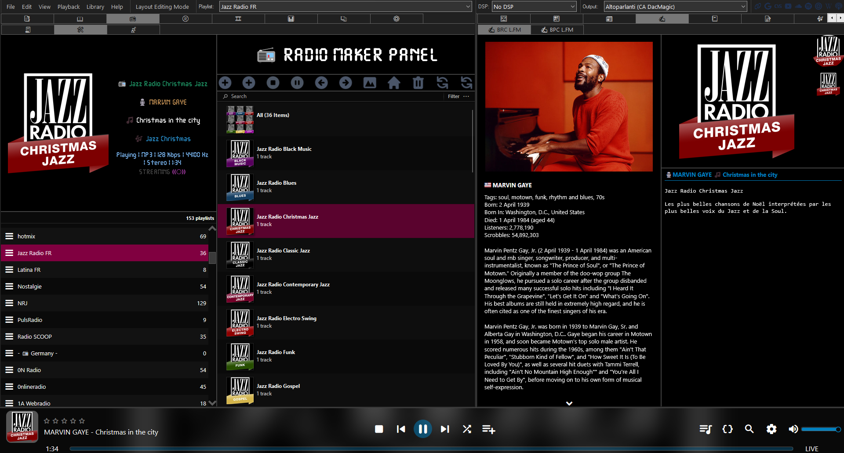Click the first refresh icon next to trash
This screenshot has width=844, height=453.
point(442,83)
